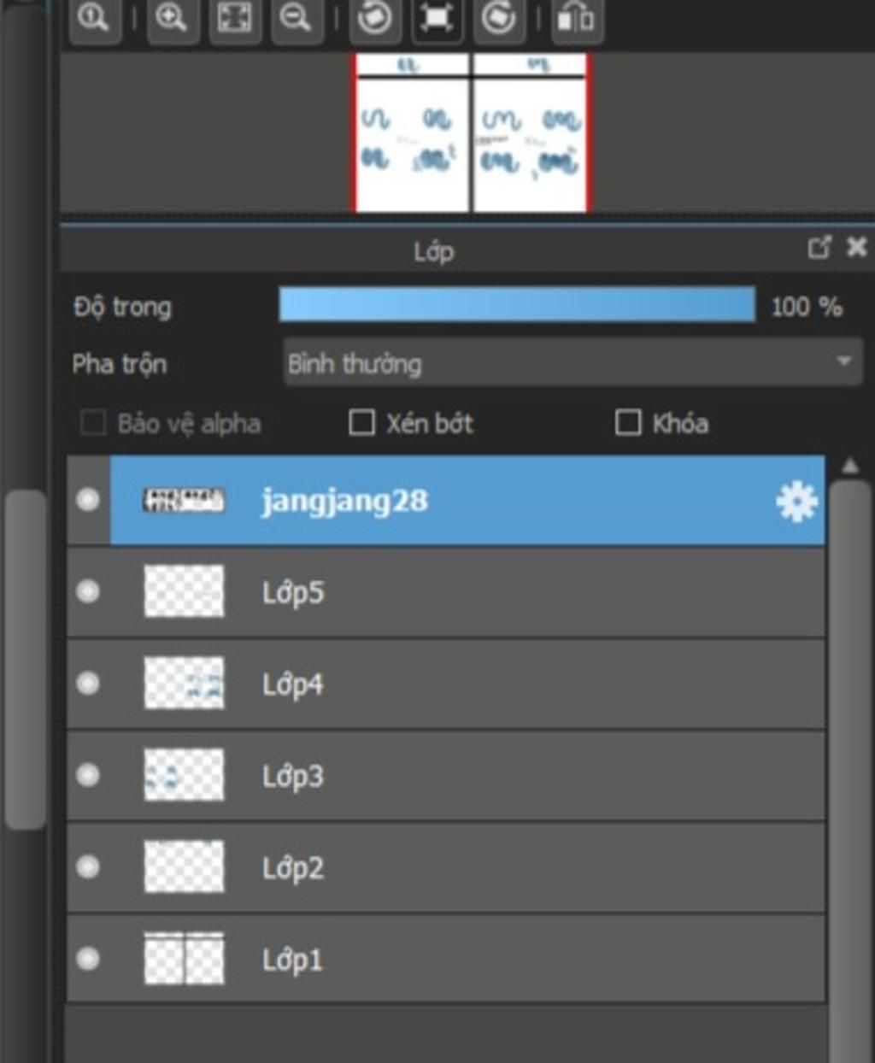Click the Độ trong opacity slider
The width and height of the screenshot is (875, 1063).
tap(517, 305)
